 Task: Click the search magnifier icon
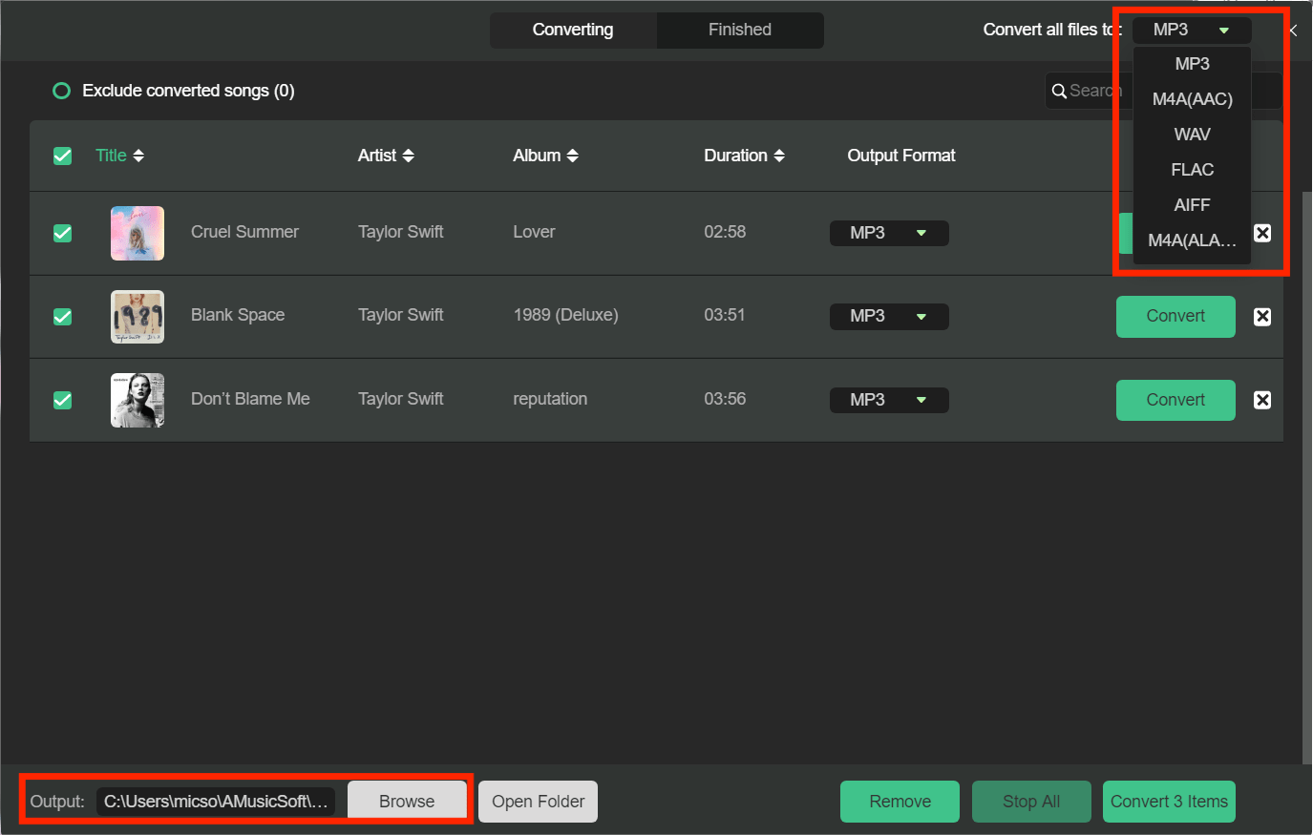(x=1059, y=92)
